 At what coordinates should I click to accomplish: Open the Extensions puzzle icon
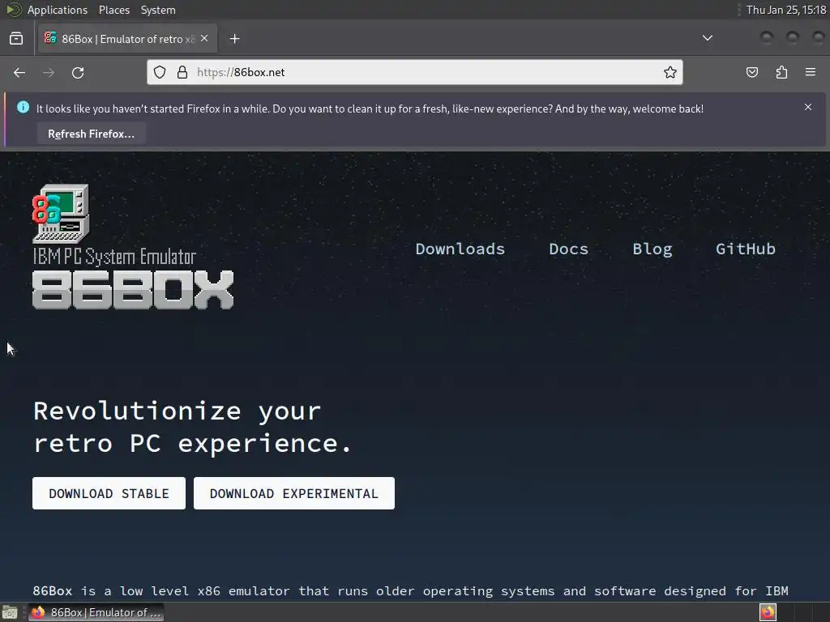click(x=781, y=72)
